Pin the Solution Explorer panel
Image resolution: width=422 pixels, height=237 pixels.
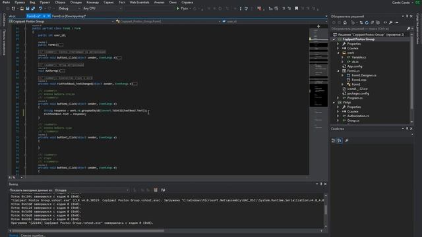(x=407, y=16)
